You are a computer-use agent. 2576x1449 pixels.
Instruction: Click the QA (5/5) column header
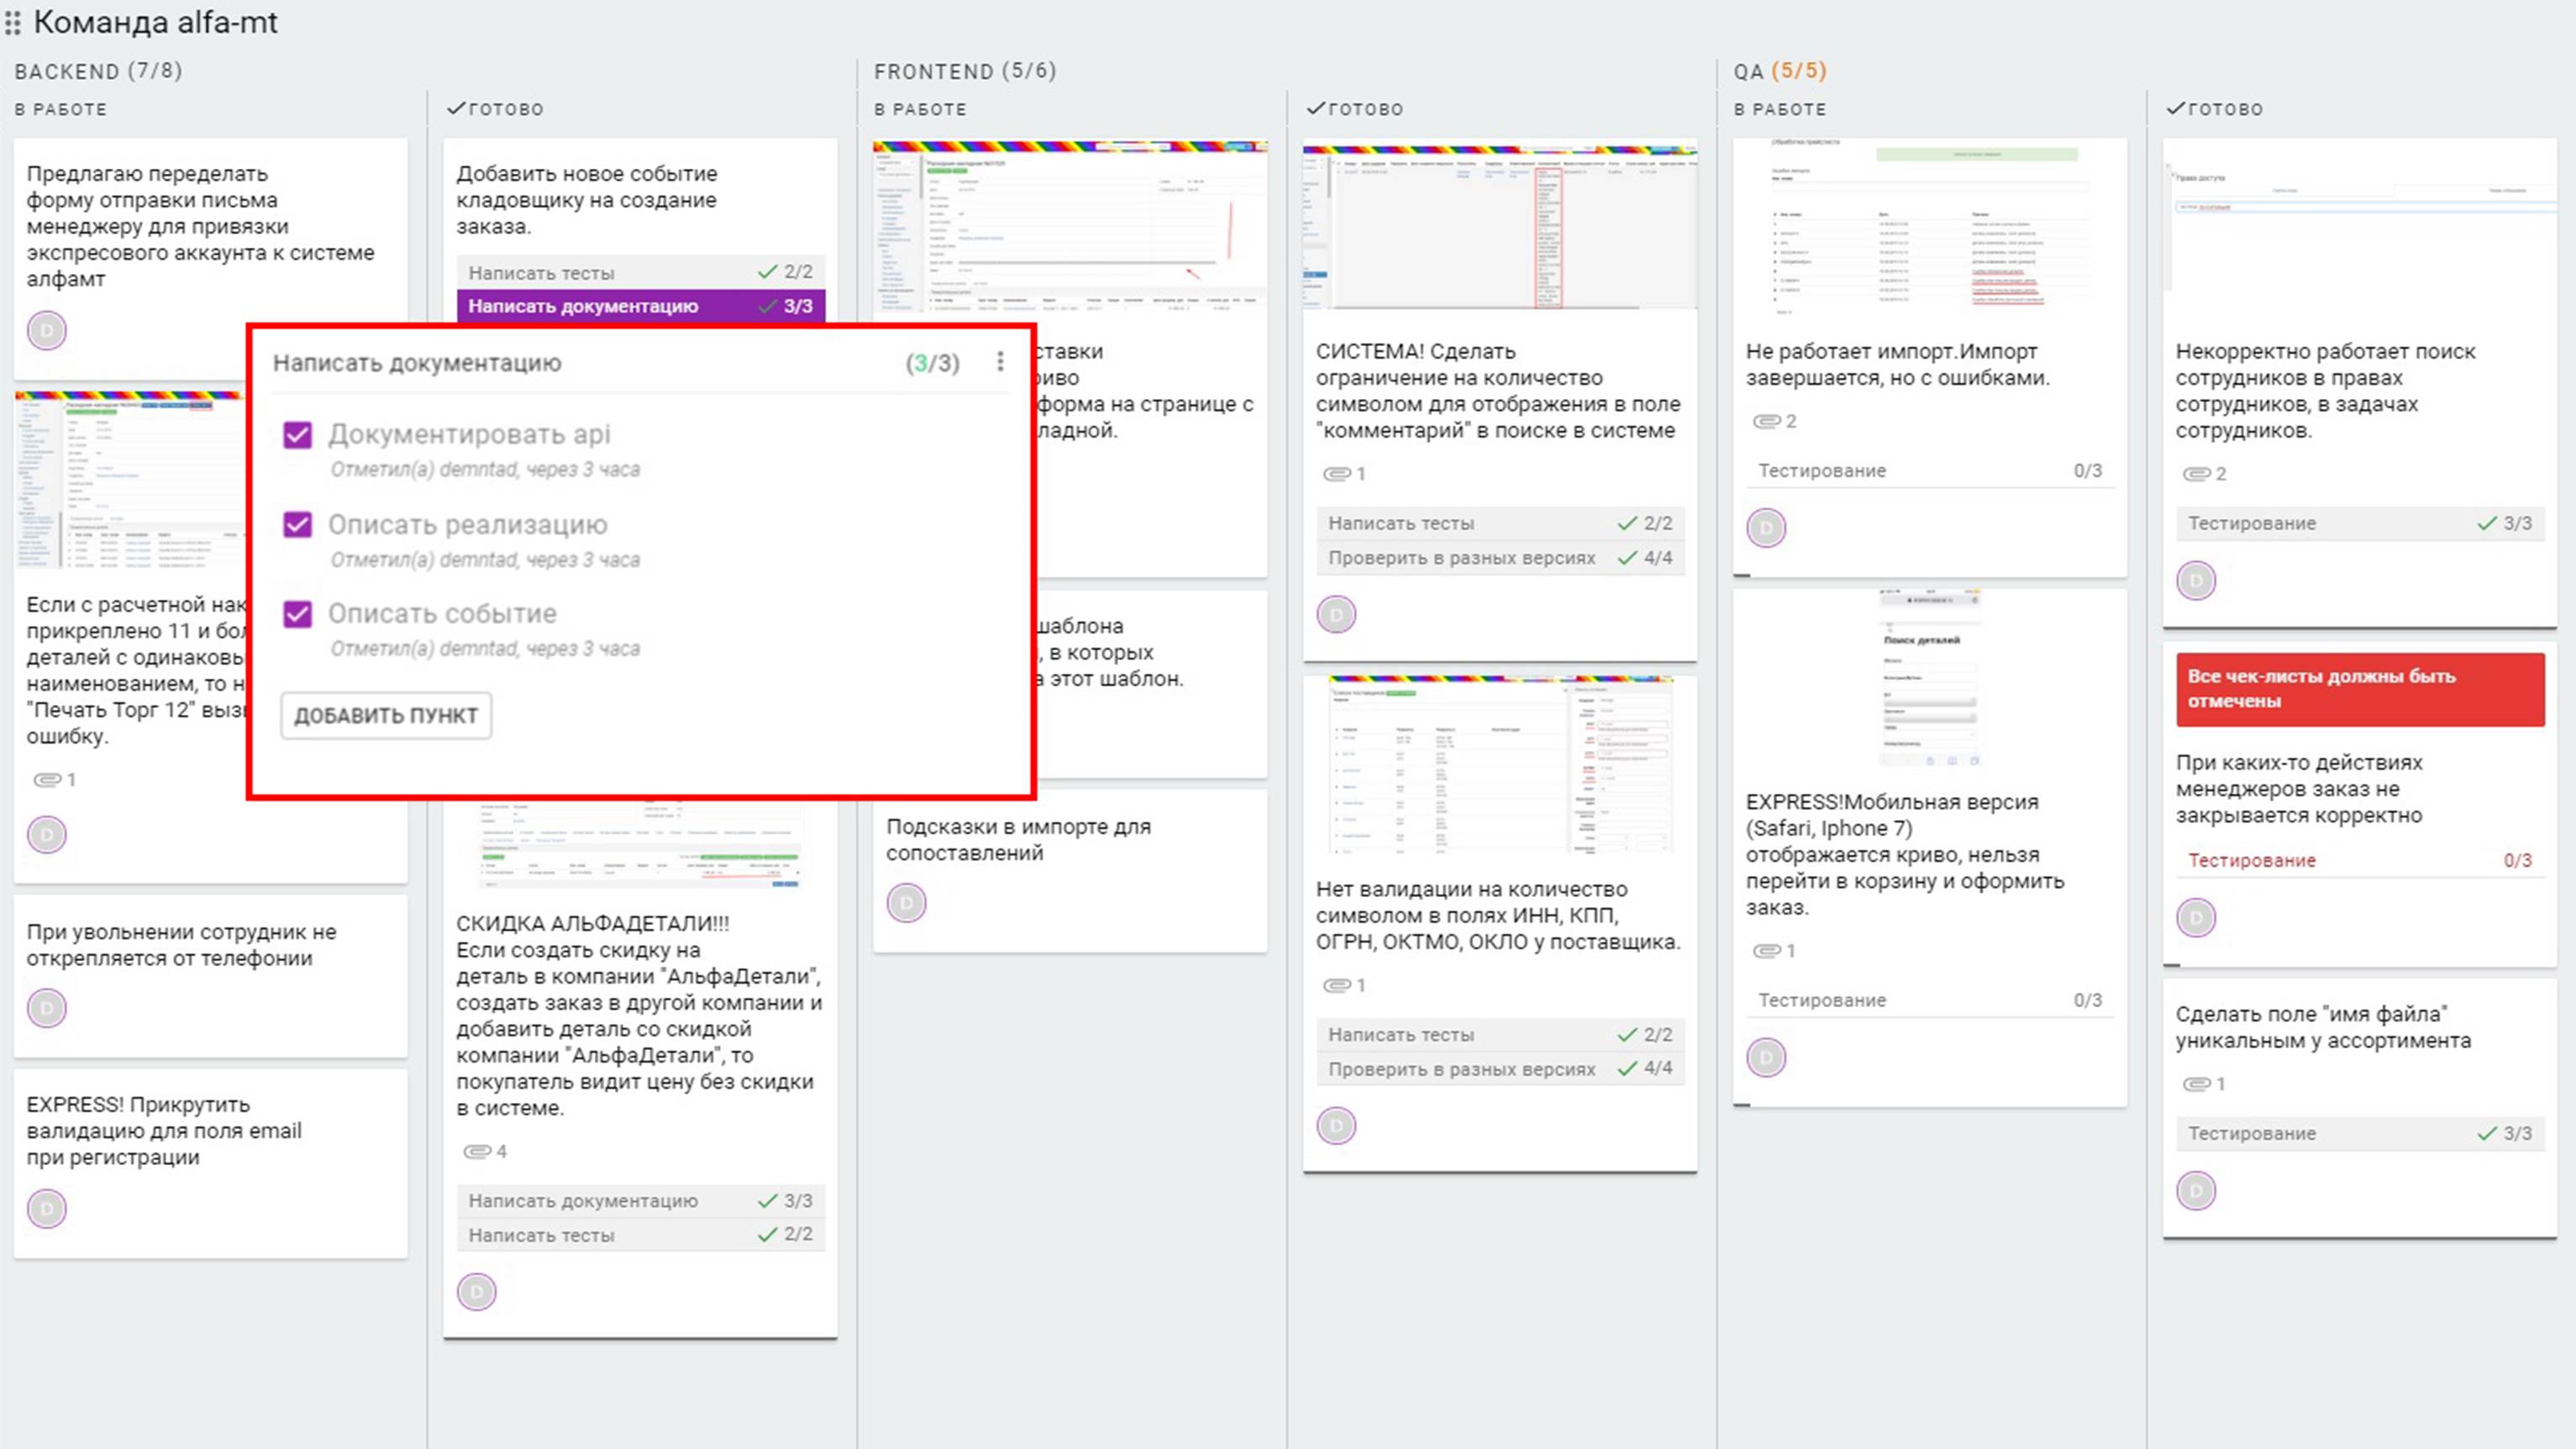click(x=1779, y=71)
